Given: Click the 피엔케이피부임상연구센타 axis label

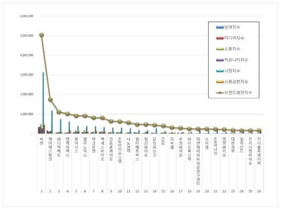Looking at the screenshot, I should pos(198,155).
